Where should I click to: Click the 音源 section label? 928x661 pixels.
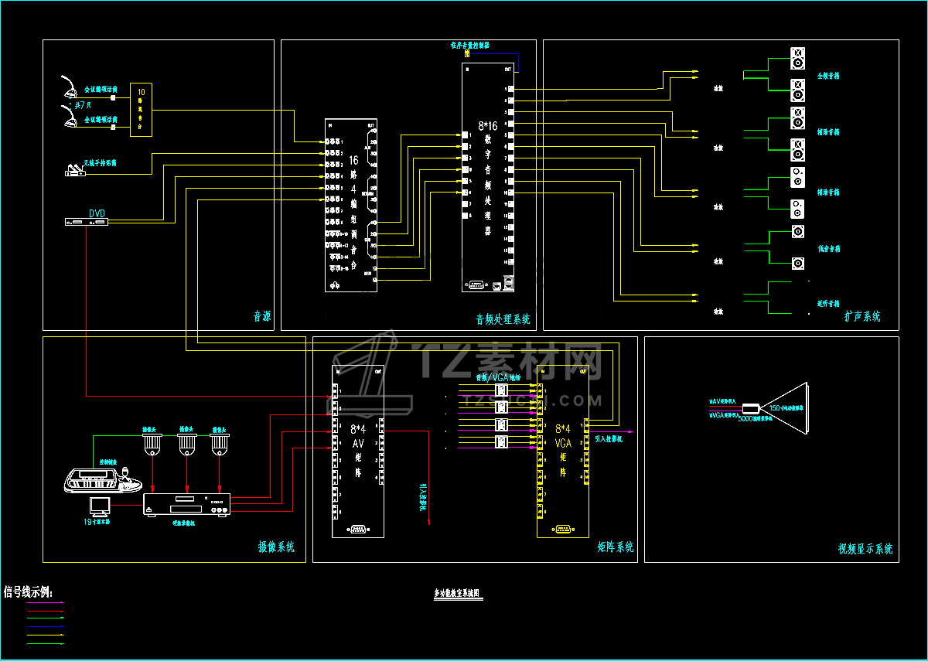coord(262,316)
